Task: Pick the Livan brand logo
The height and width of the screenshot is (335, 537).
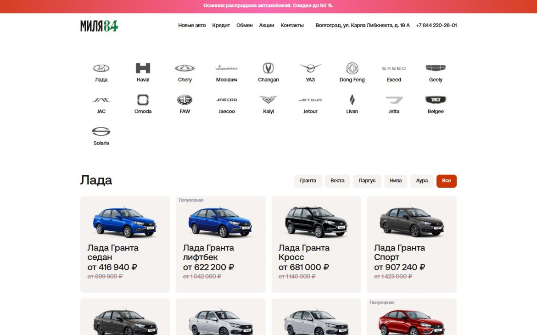Action: point(352,100)
